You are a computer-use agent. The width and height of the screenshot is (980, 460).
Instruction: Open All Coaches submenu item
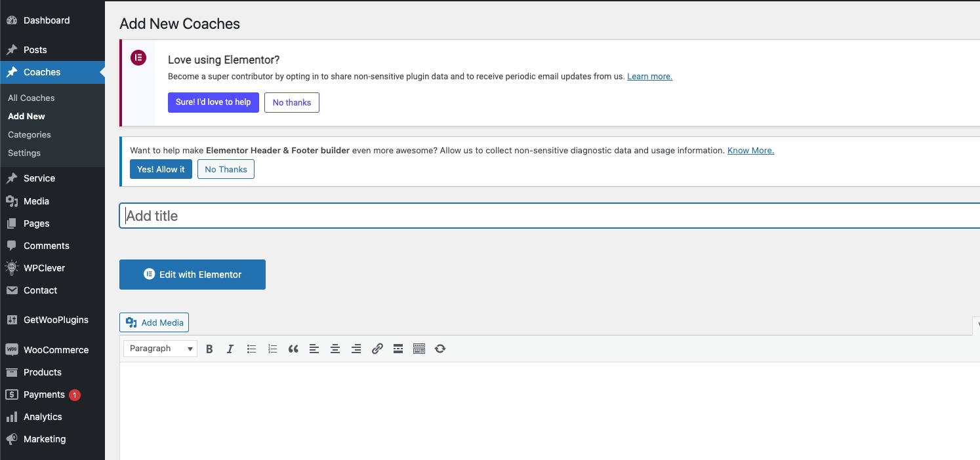point(31,98)
